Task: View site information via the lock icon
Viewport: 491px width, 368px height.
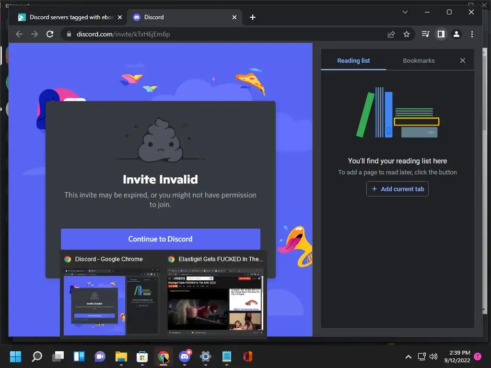Action: (x=69, y=34)
